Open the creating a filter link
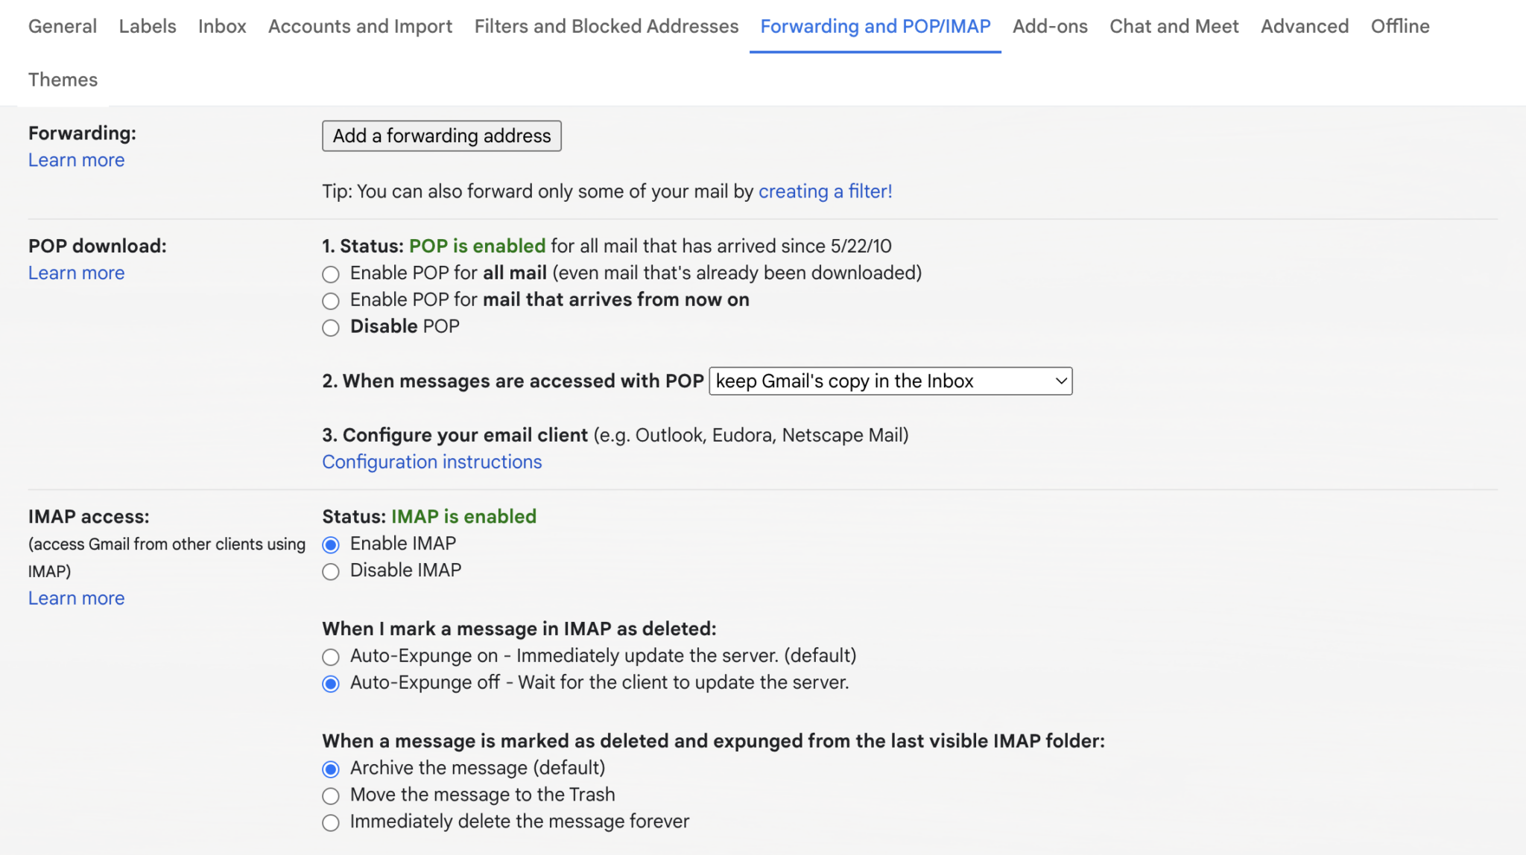Image resolution: width=1526 pixels, height=855 pixels. [825, 191]
